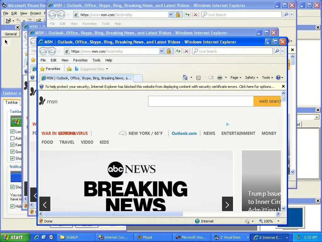Toggle the Auto-hide the taskbar checkbox
The height and width of the screenshot is (242, 322).
[12, 138]
